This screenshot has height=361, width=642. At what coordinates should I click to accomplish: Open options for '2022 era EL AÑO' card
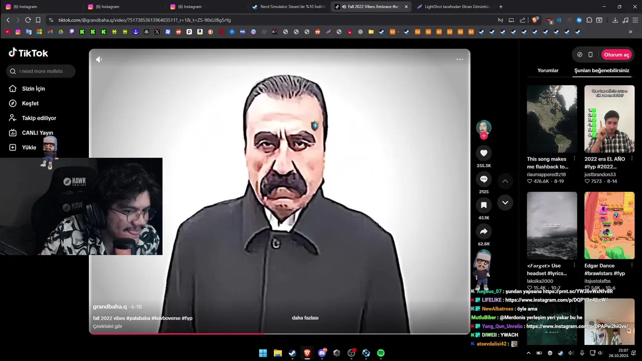(x=631, y=158)
